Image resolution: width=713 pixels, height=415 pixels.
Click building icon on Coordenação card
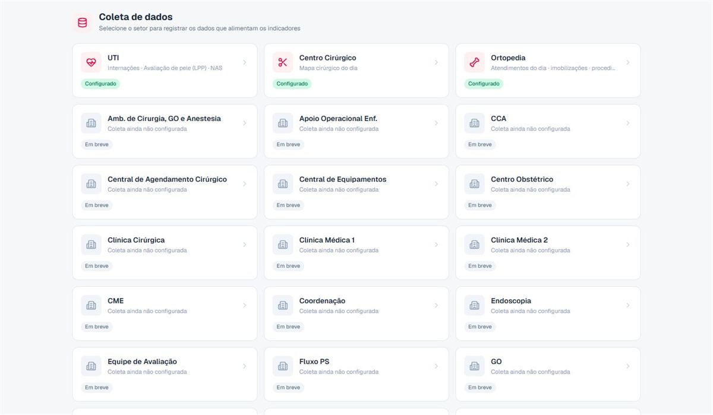pos(283,305)
